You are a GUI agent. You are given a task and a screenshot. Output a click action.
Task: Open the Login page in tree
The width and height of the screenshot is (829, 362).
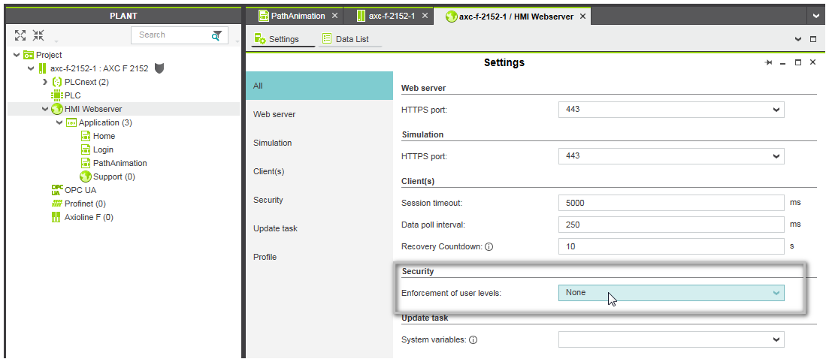(103, 149)
